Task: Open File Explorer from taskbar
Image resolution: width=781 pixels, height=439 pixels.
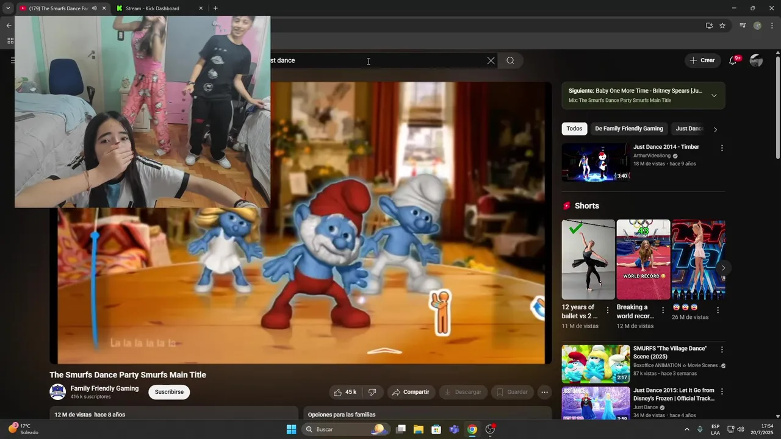Action: click(419, 429)
